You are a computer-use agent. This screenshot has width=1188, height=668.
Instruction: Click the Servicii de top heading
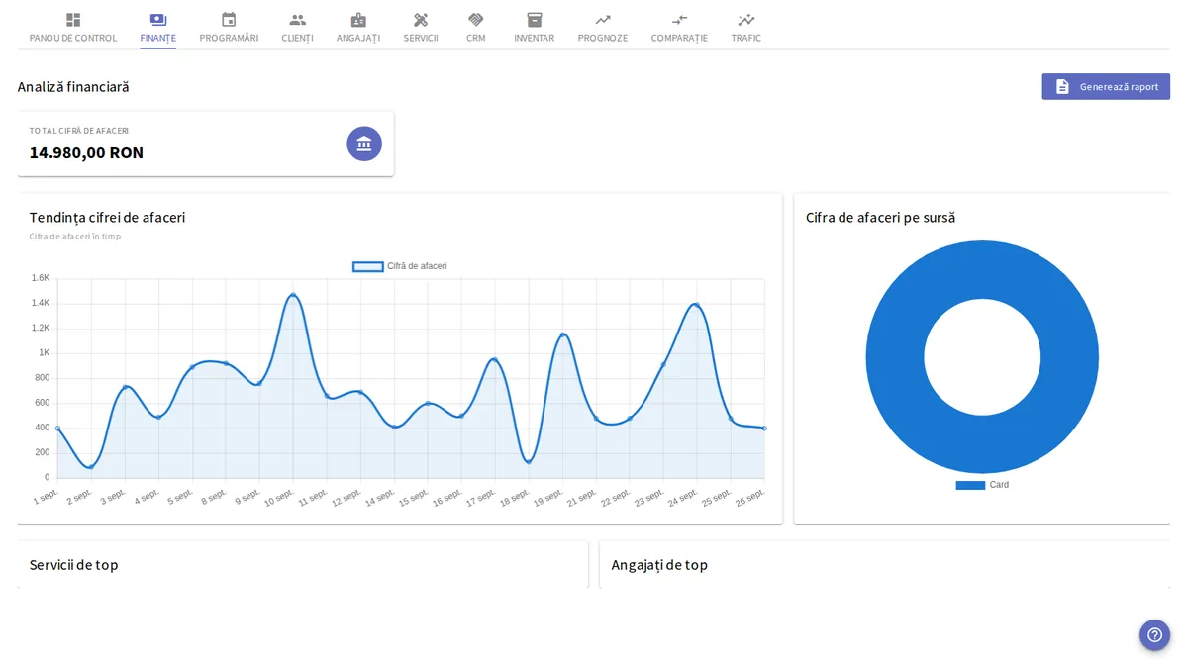[73, 565]
